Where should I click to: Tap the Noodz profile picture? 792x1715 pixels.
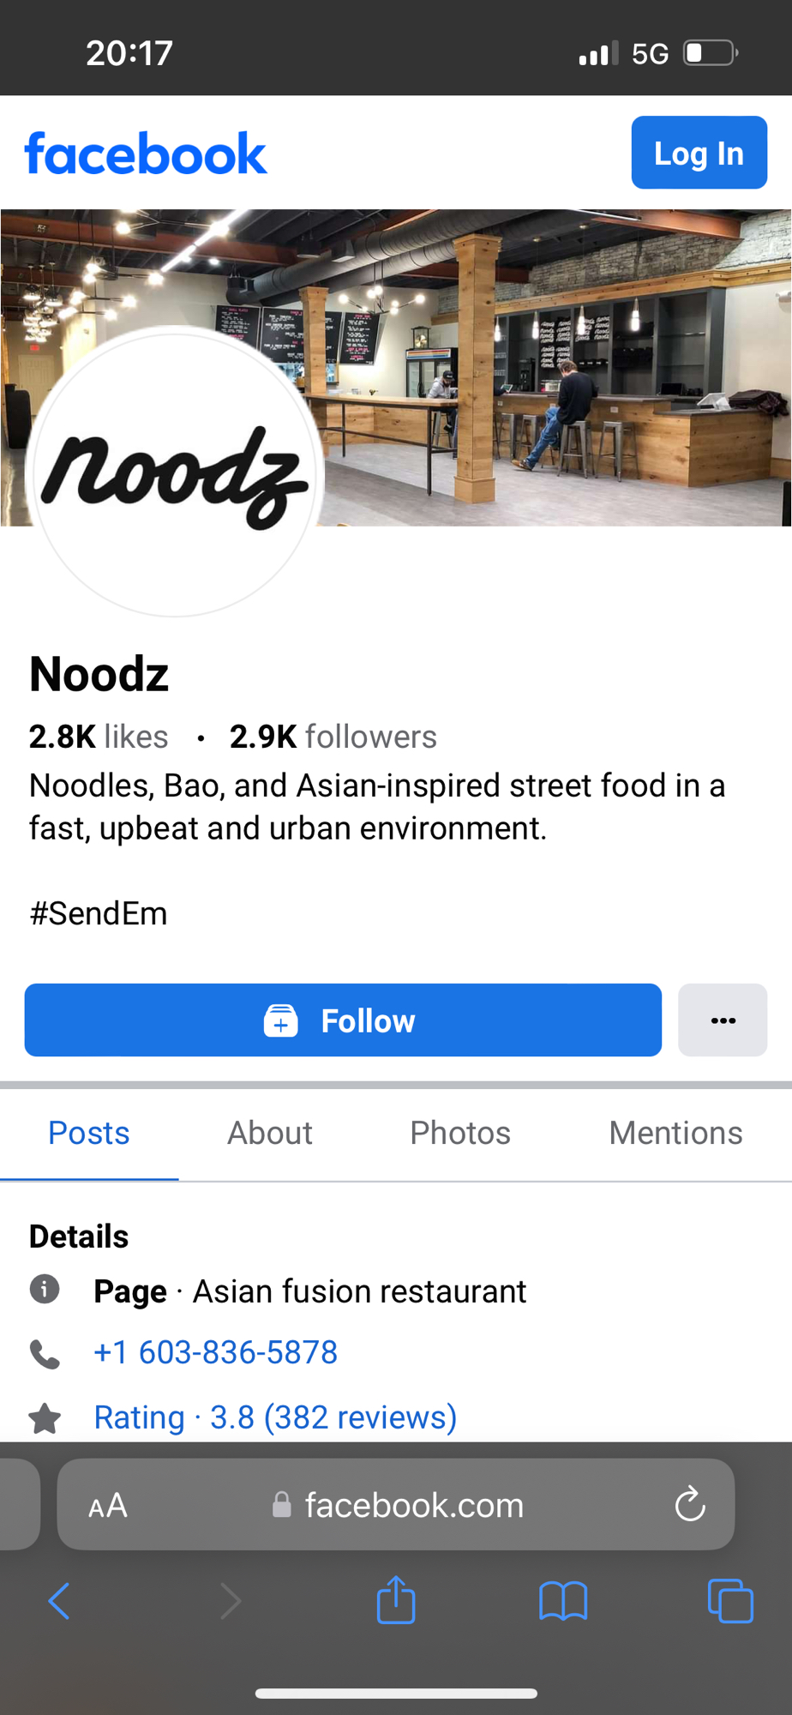coord(175,472)
